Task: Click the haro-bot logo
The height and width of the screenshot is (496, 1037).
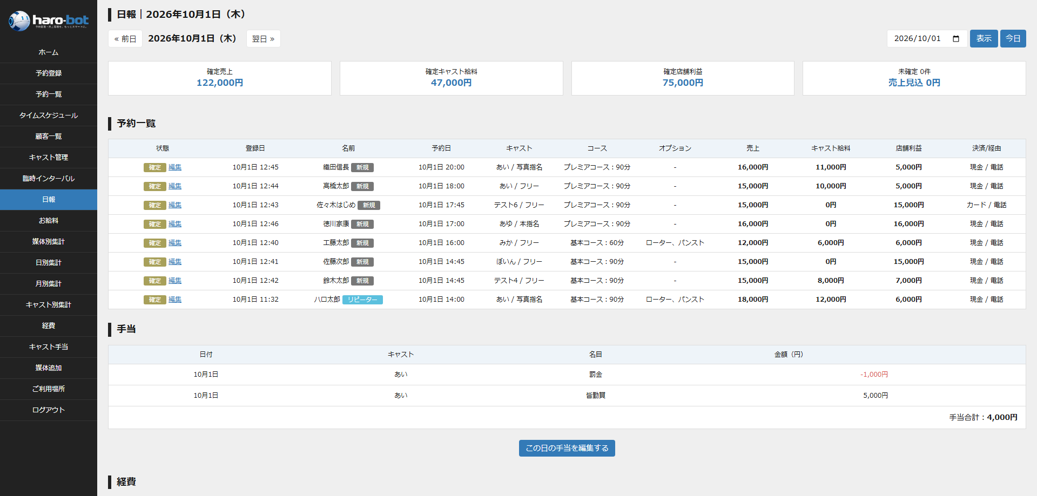Action: [49, 21]
